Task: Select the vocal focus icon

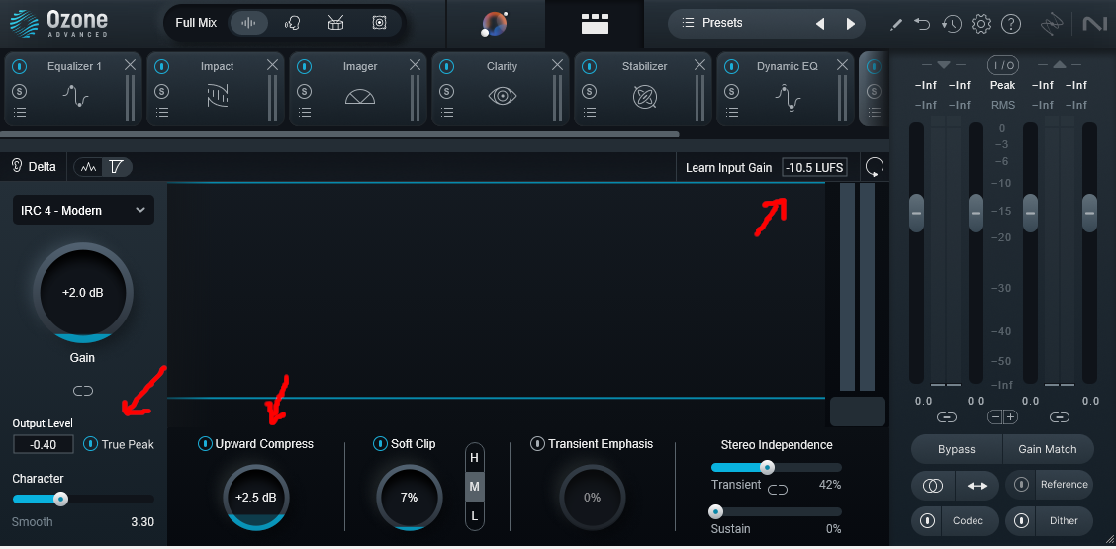Action: 292,23
